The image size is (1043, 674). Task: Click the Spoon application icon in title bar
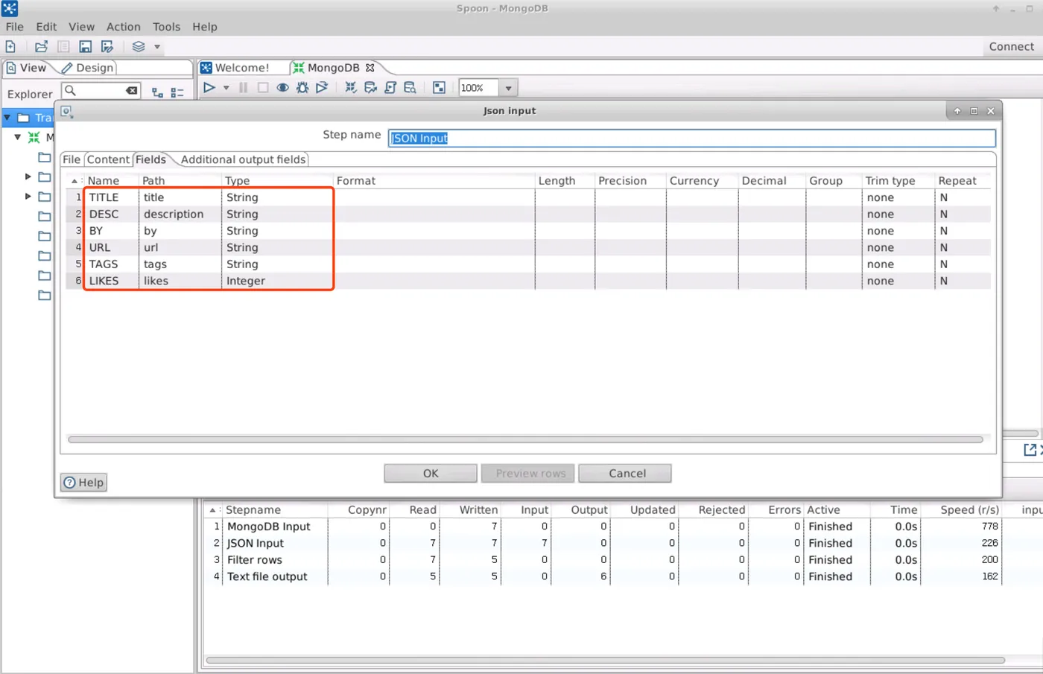tap(10, 9)
